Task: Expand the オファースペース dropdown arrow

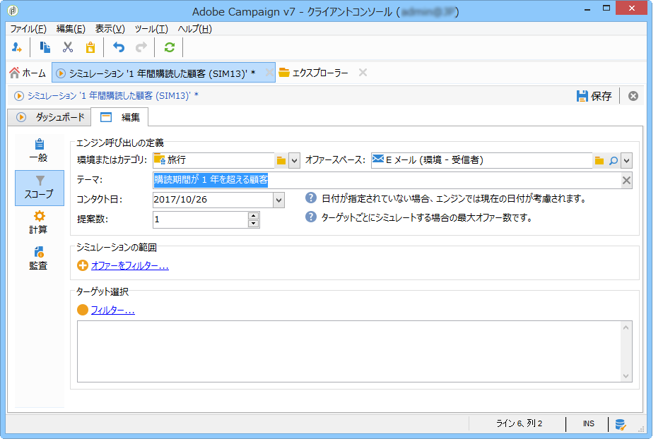Action: (627, 160)
